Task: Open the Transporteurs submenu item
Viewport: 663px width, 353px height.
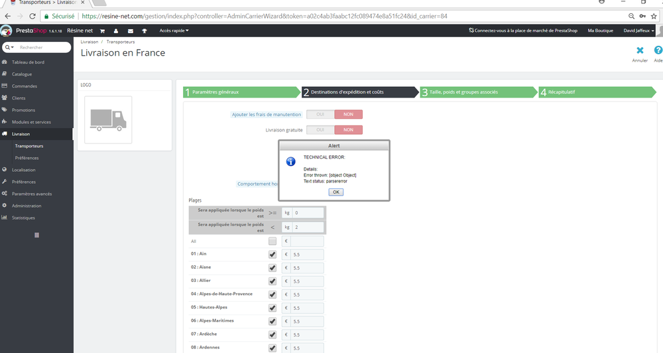Action: (29, 145)
